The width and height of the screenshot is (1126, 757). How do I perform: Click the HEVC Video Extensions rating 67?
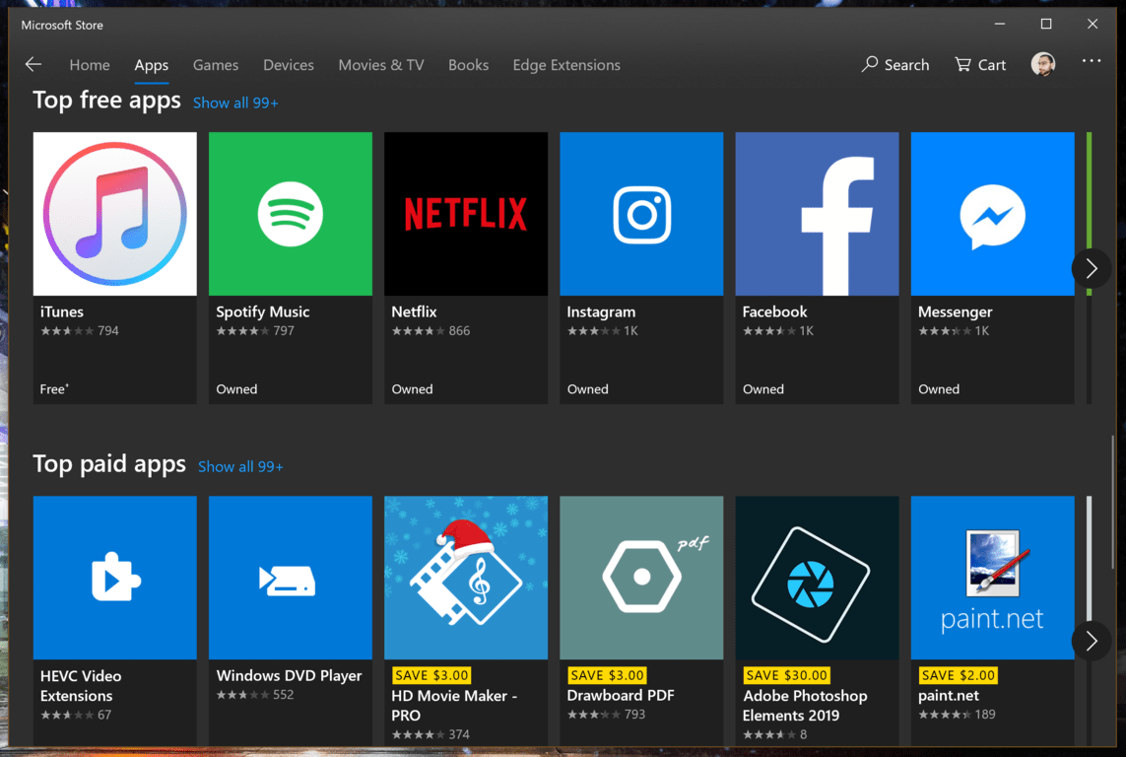click(76, 716)
